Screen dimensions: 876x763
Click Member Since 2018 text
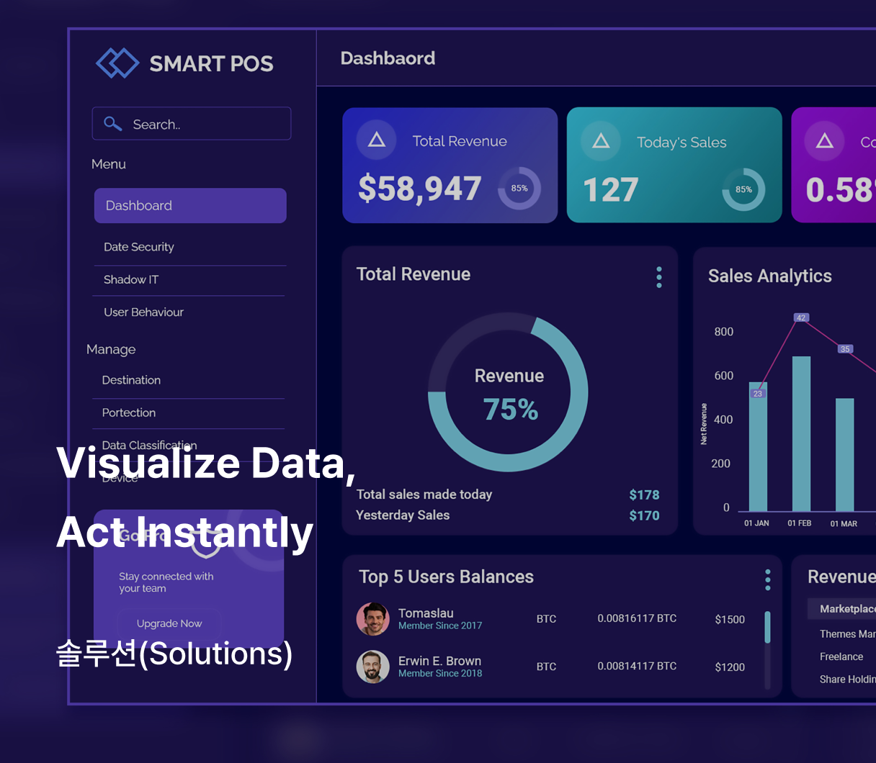point(440,674)
